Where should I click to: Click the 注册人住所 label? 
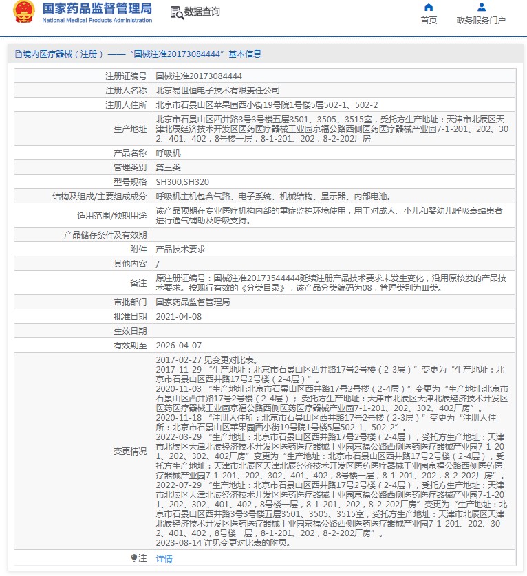[x=126, y=105]
